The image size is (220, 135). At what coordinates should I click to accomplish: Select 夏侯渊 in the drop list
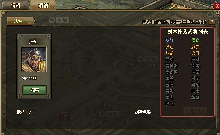pyautogui.click(x=172, y=66)
